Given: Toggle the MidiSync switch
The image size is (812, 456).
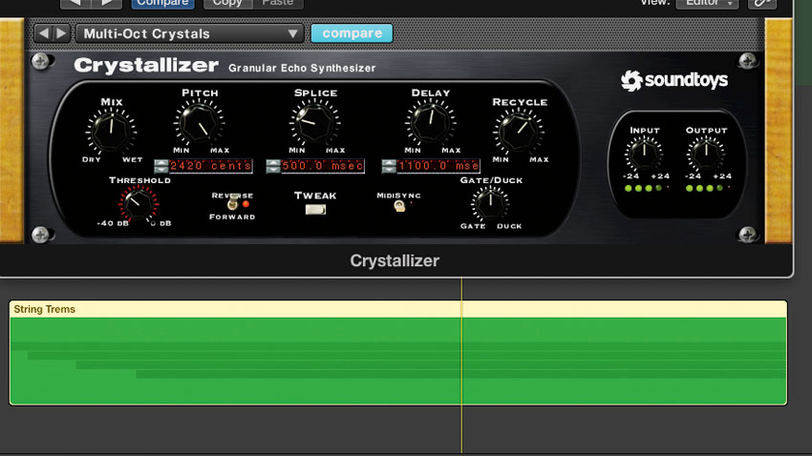Looking at the screenshot, I should tap(399, 206).
